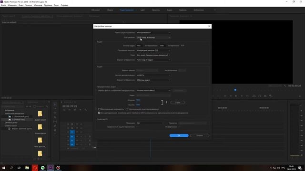This screenshot has width=305, height=171.
Task: Open the pixel aspect ratio dropdown
Action: 153,50
